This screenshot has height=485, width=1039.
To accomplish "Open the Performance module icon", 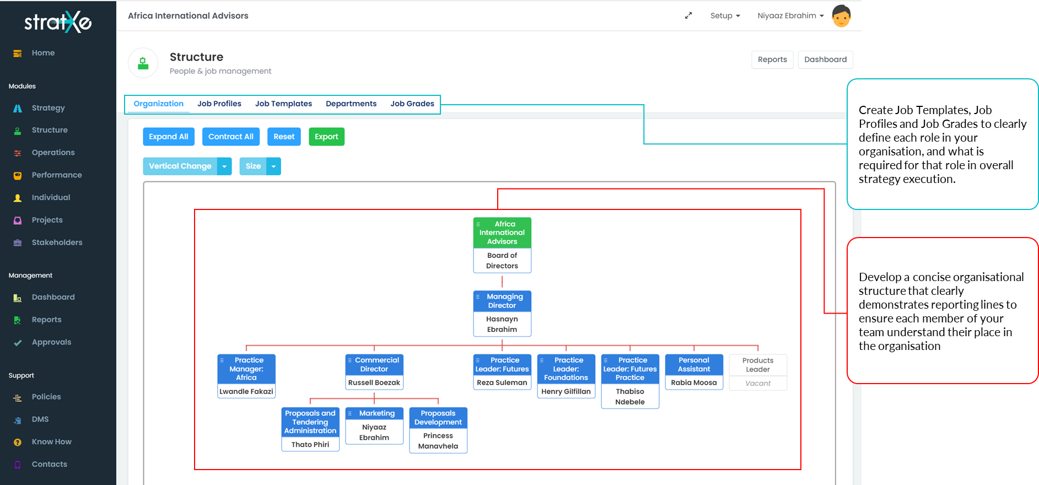I will (x=18, y=175).
